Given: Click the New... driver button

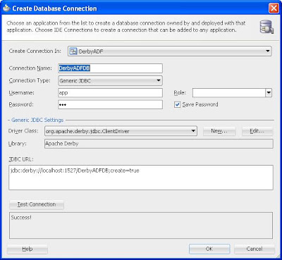Looking at the screenshot, I should [x=219, y=131].
